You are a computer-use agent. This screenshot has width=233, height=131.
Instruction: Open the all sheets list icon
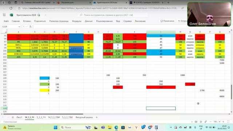(x=13, y=117)
